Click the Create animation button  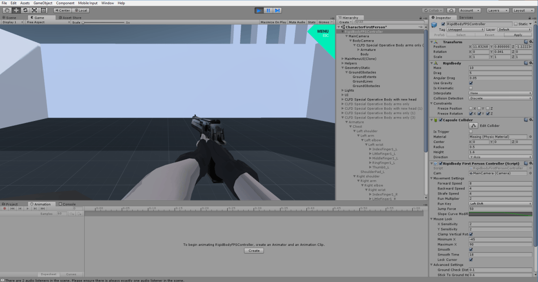click(x=254, y=251)
